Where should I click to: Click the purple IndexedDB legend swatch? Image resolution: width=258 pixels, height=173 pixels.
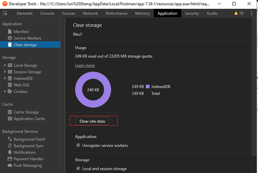click(x=147, y=86)
